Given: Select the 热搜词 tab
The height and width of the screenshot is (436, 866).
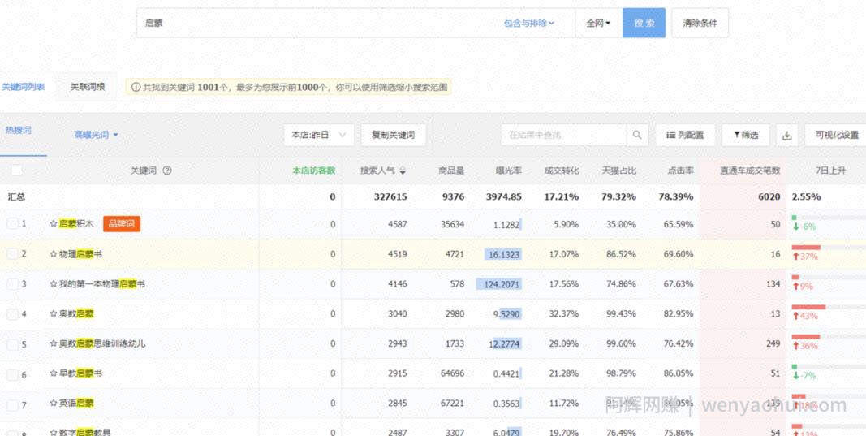Looking at the screenshot, I should point(18,131).
